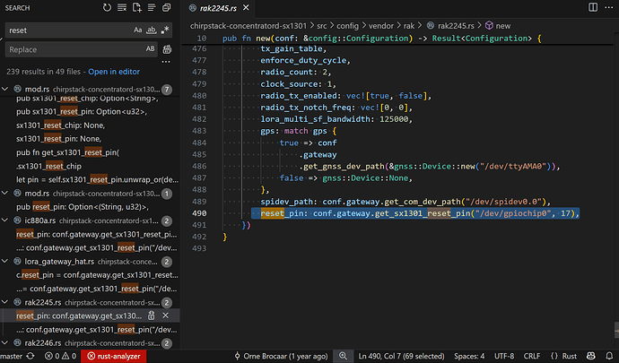Collapse ic880a.rs results group
Image resolution: width=619 pixels, height=363 pixels.
point(5,220)
